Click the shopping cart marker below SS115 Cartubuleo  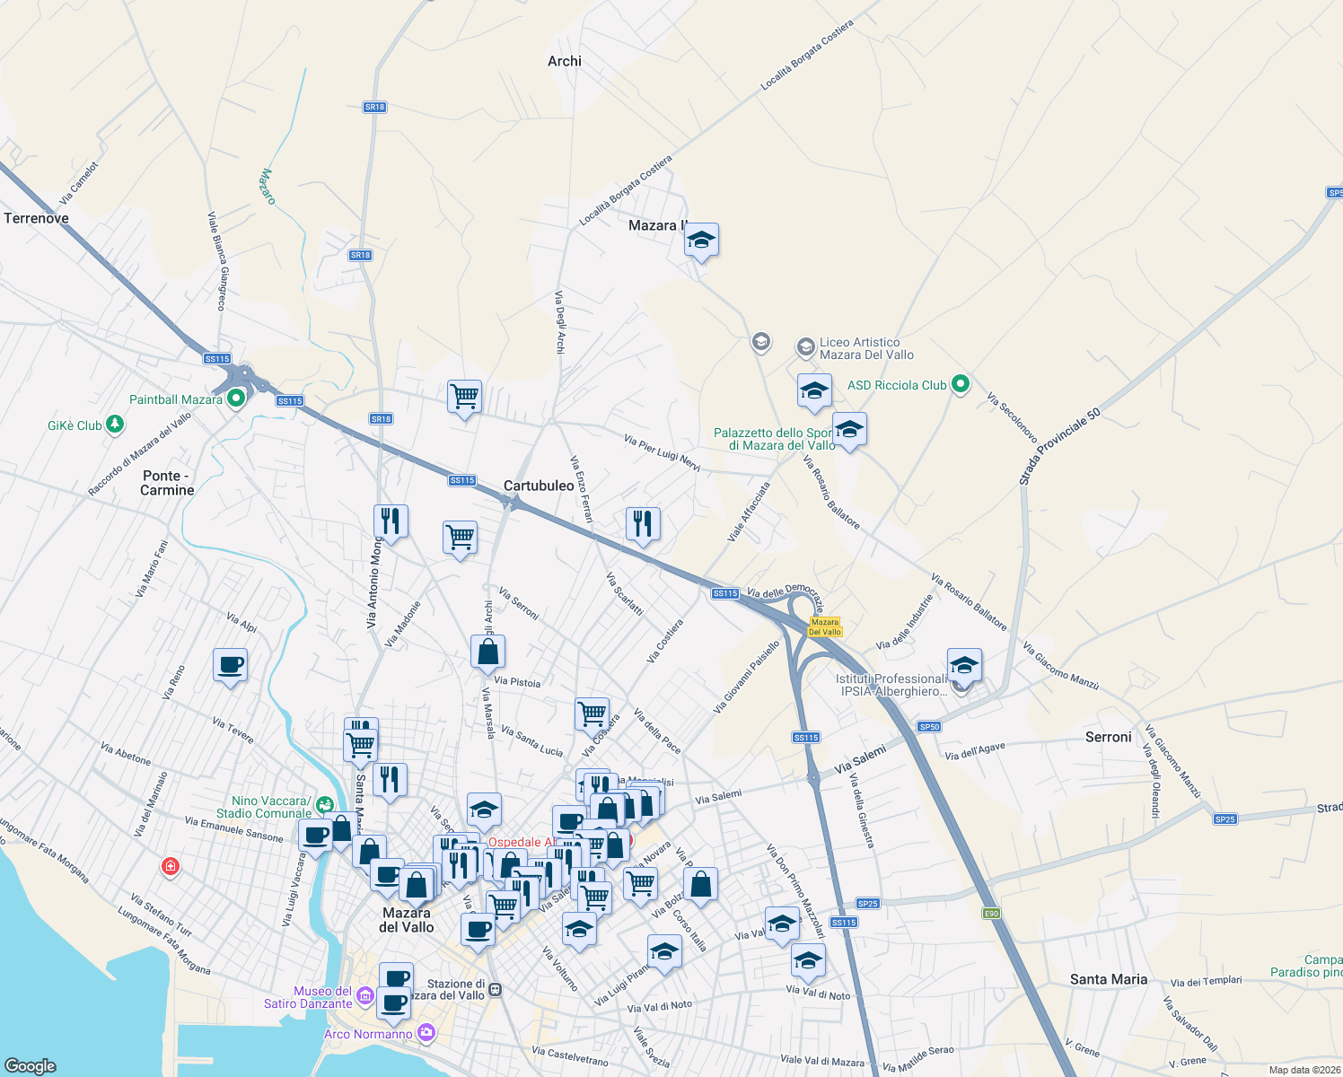point(460,538)
